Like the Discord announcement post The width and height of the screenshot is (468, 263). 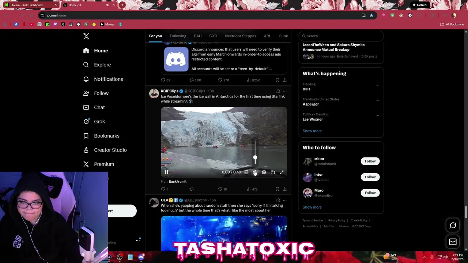223,80
